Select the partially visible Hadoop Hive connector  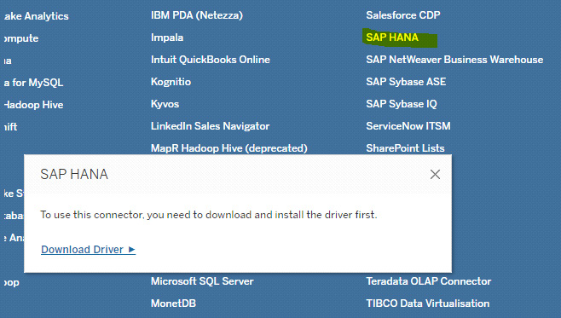[33, 105]
